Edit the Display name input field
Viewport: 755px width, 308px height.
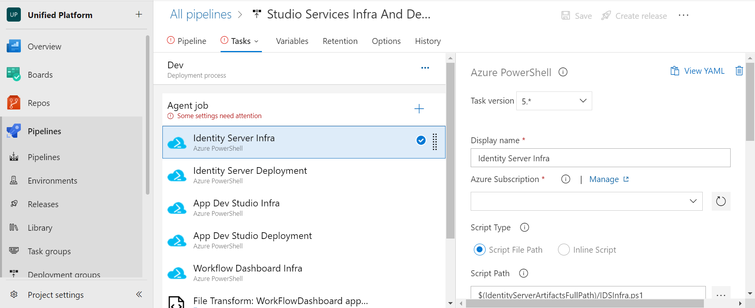tap(600, 158)
